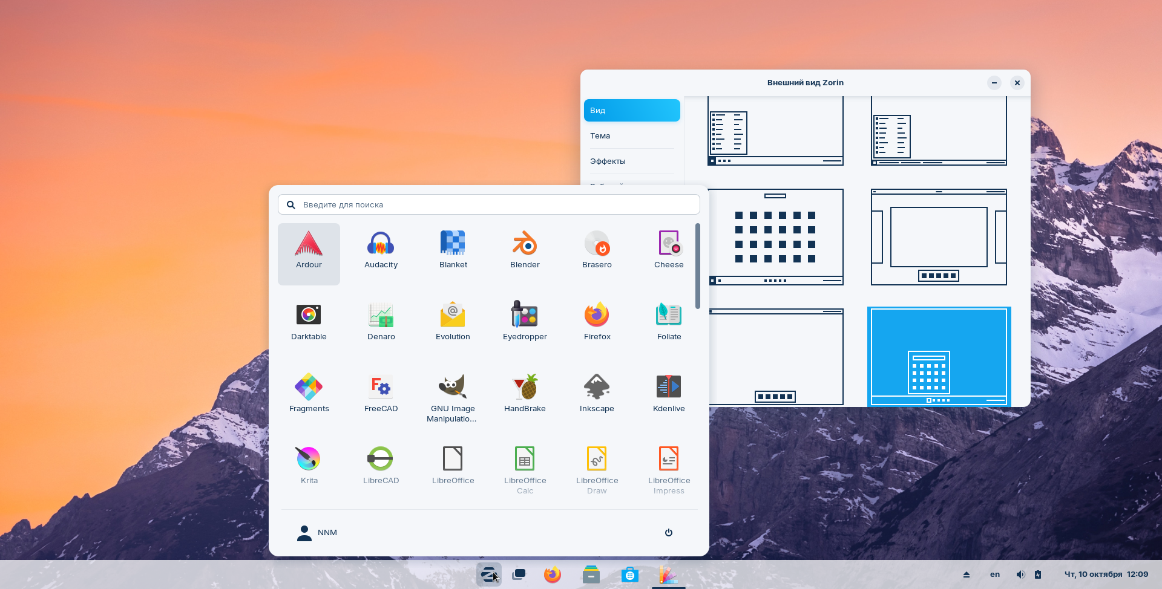The height and width of the screenshot is (589, 1162).
Task: Switch to the Эффекты tab
Action: click(x=632, y=161)
